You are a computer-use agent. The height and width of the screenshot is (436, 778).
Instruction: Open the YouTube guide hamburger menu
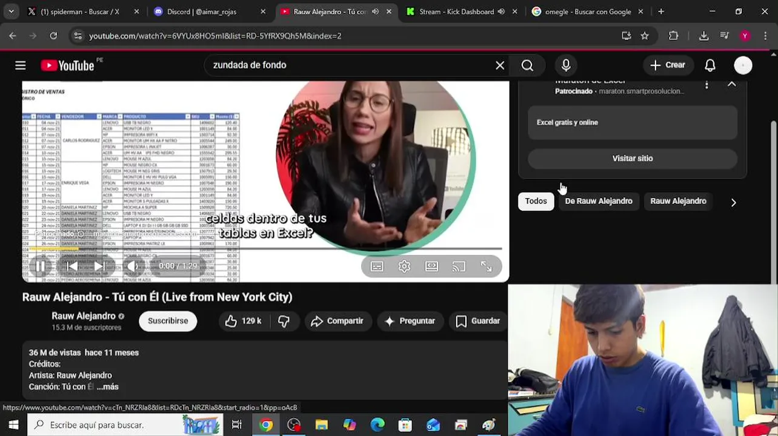pos(20,65)
